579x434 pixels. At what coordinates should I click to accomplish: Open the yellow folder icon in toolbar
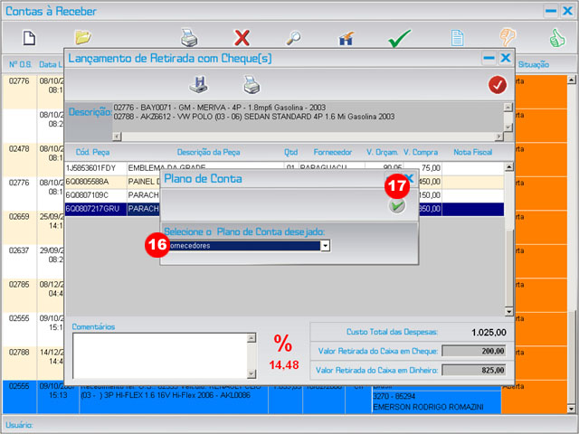(83, 38)
